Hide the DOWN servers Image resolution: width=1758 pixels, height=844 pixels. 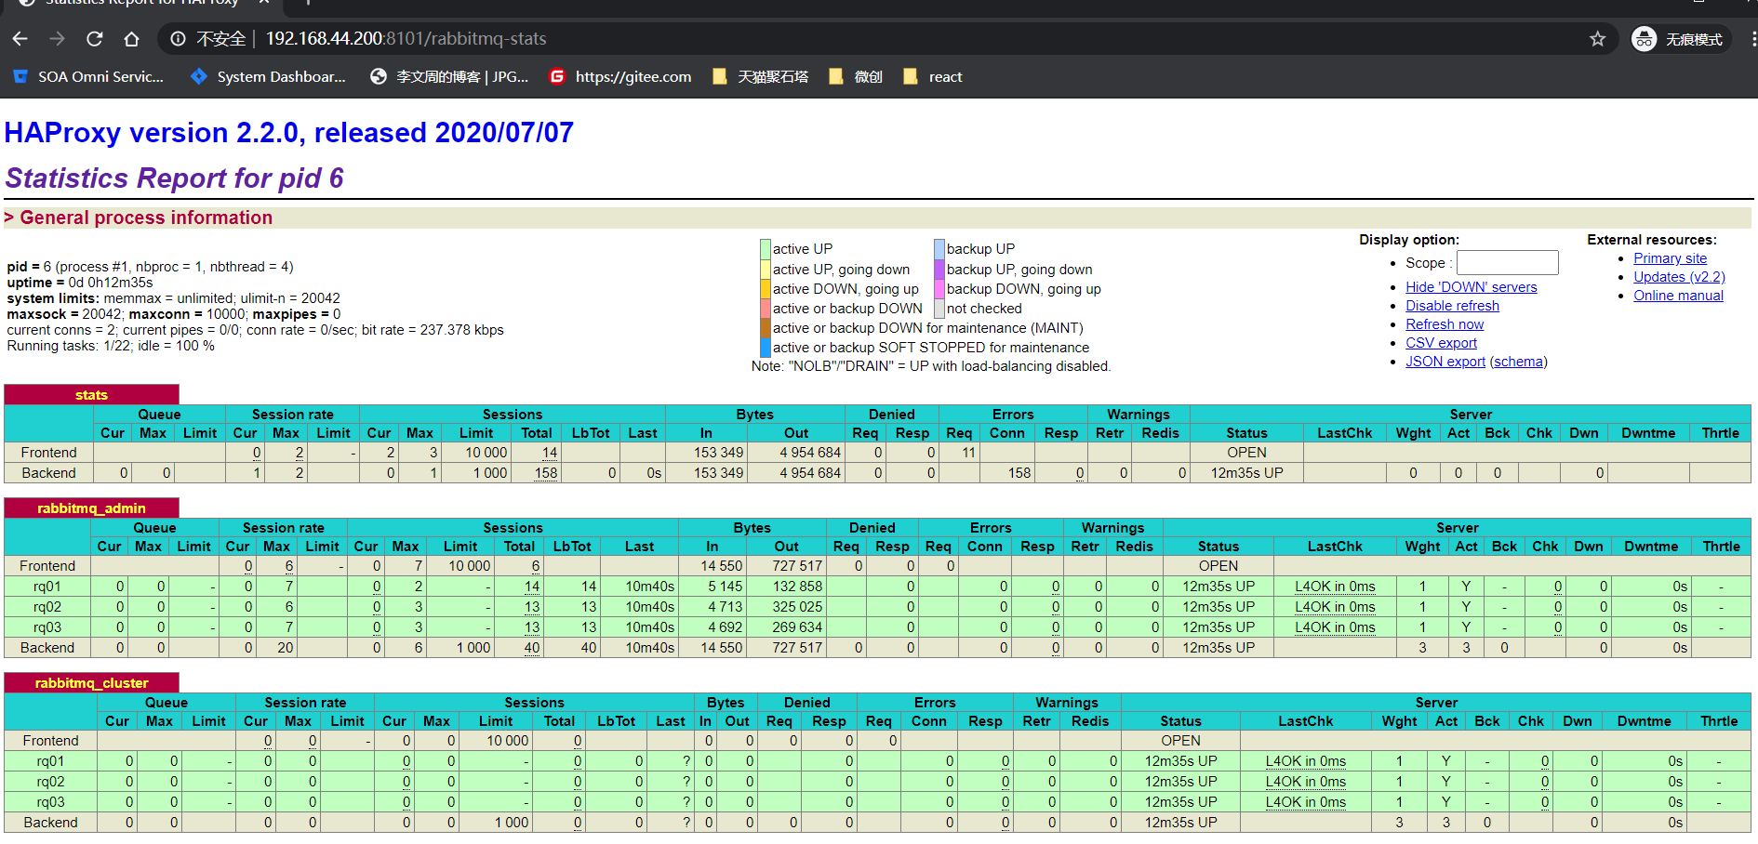pos(1471,287)
